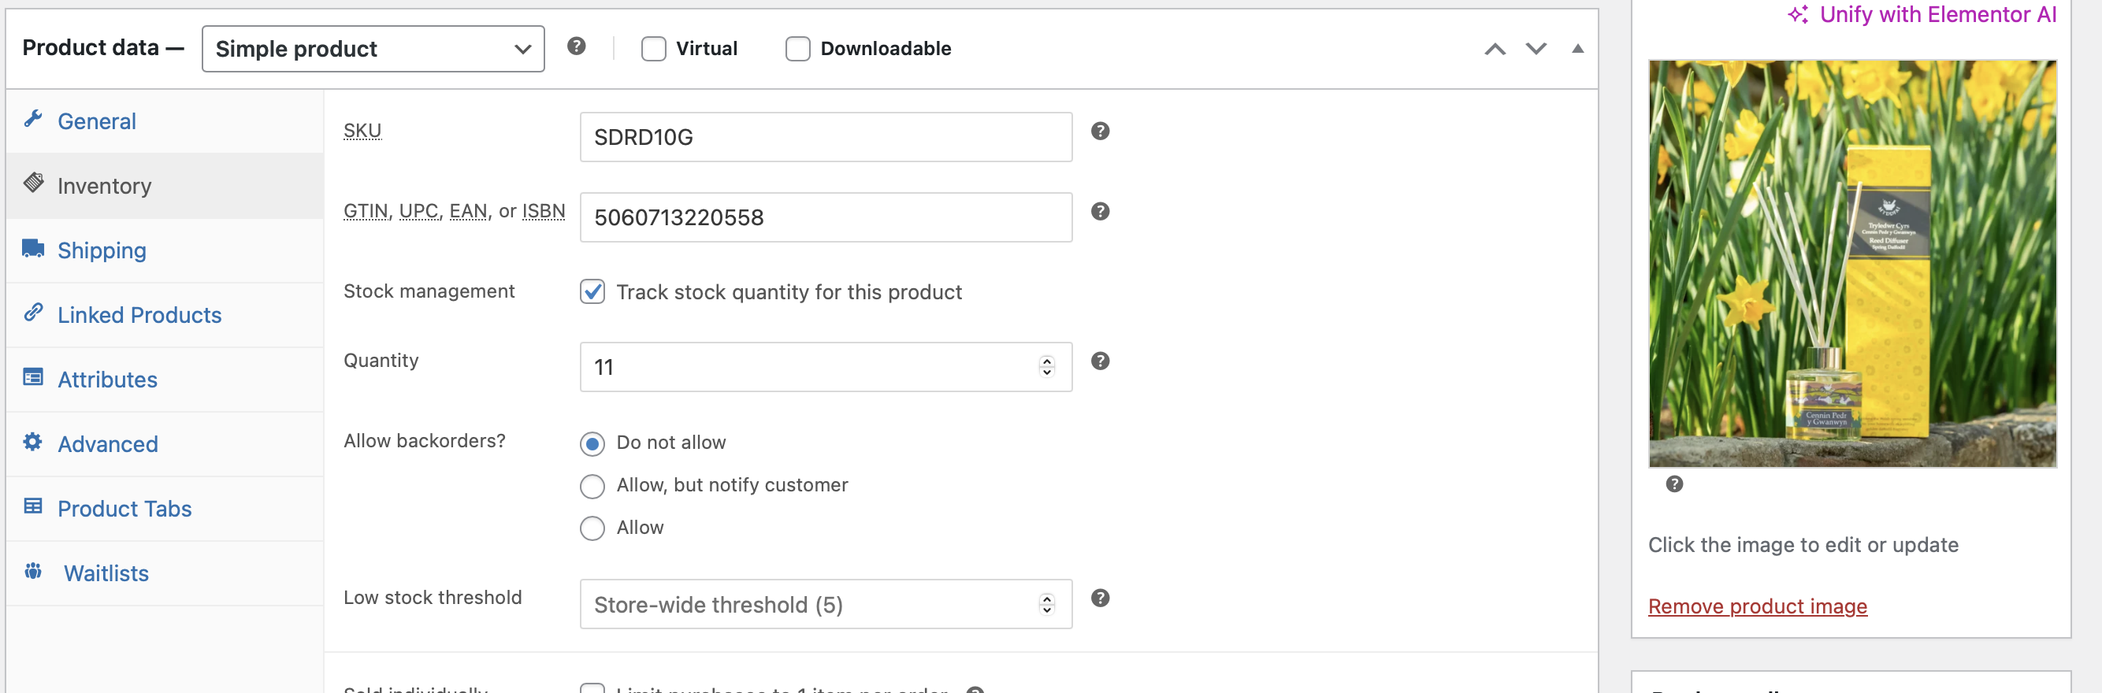
Task: Click the help icon beside product type dropdown
Action: 576,46
